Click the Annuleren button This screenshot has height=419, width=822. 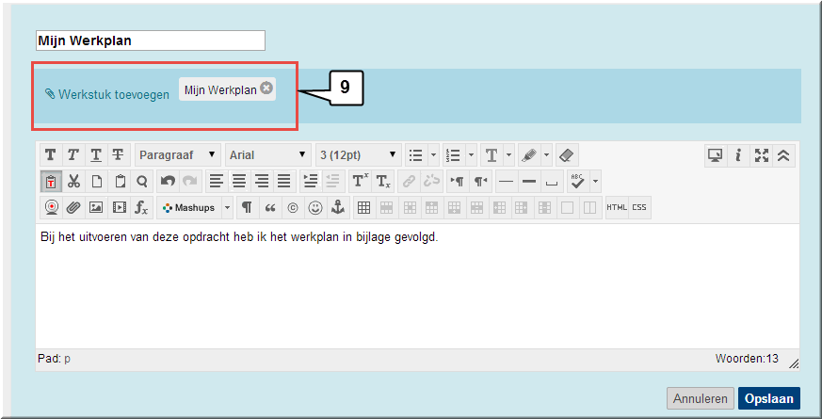(701, 398)
